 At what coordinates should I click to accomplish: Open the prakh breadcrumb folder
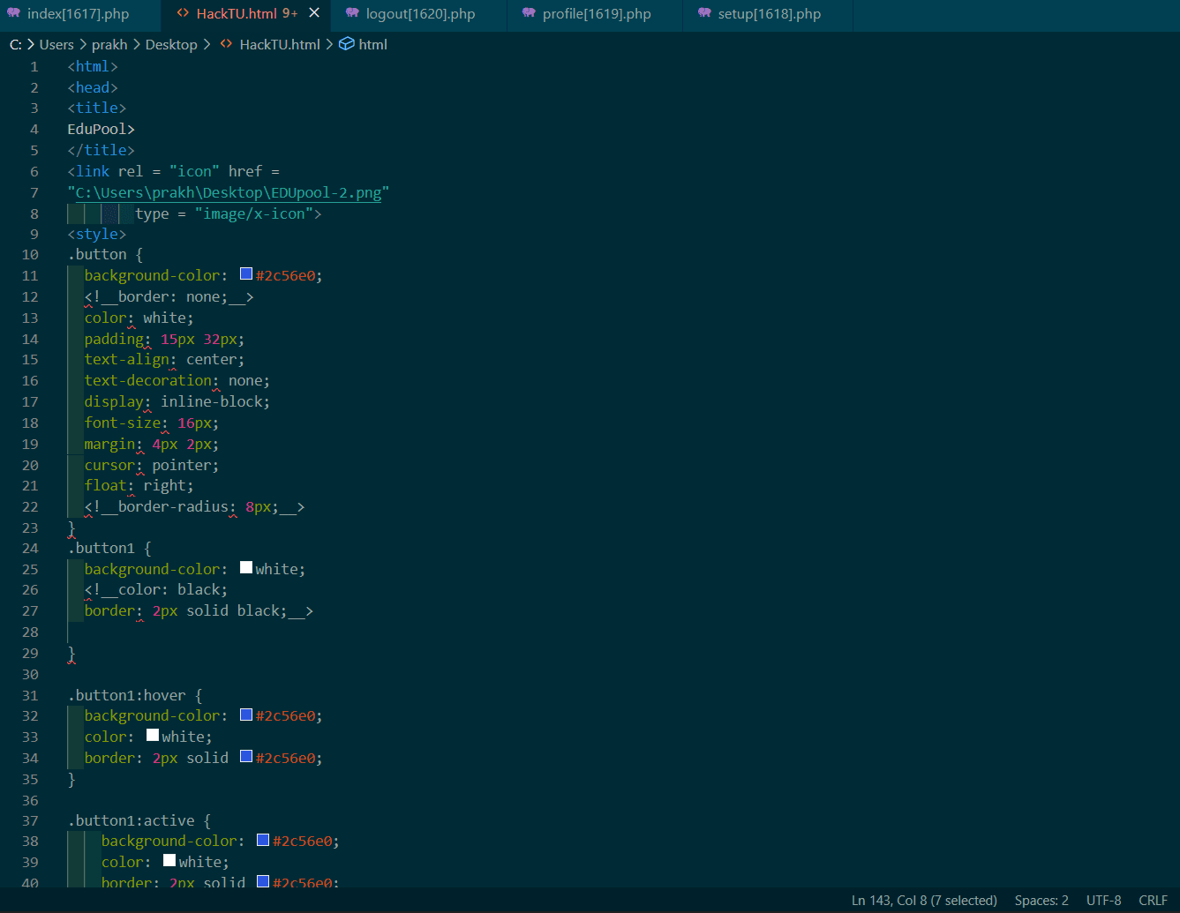point(109,44)
